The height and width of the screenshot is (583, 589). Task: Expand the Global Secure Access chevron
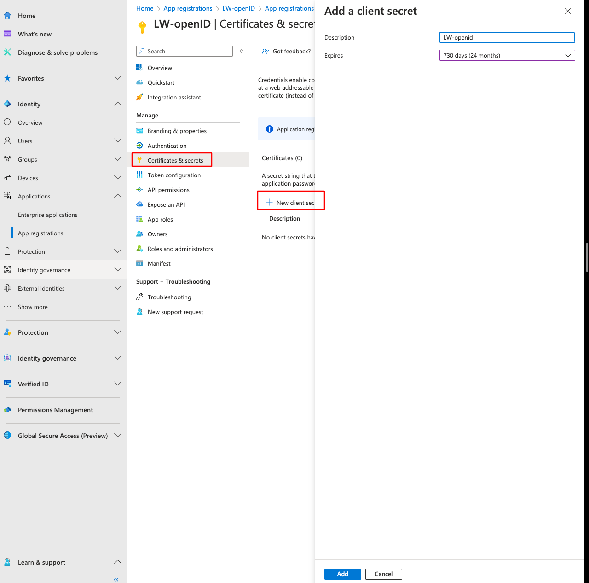click(x=118, y=435)
